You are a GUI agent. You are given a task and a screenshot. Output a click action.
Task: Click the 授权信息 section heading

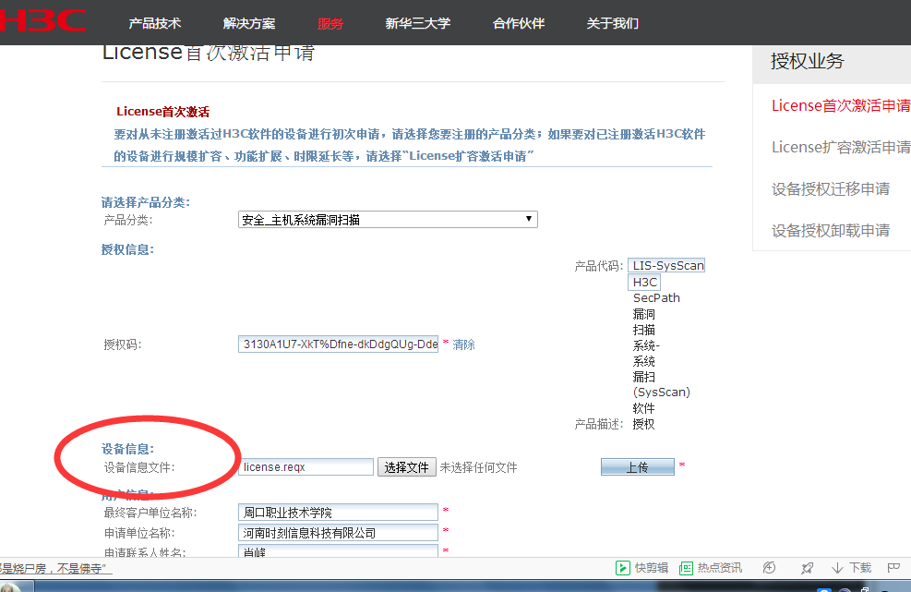click(127, 249)
